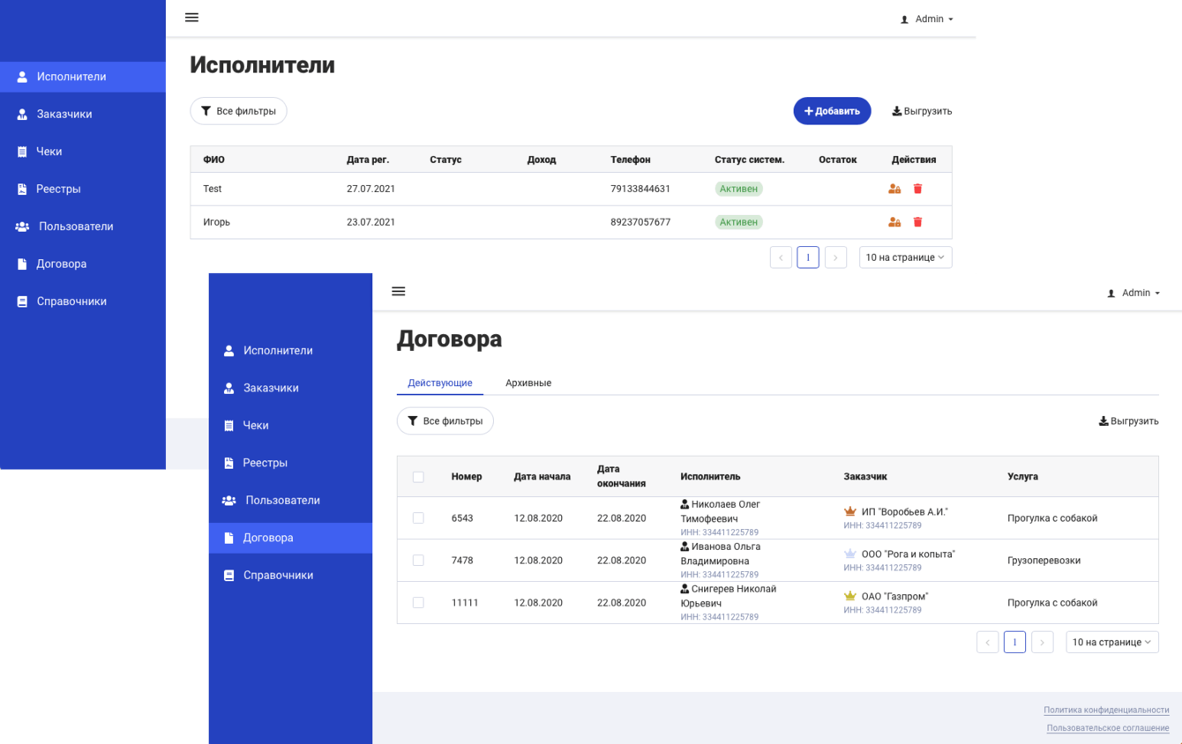Viewport: 1182px width, 744px height.
Task: Open Реестры in the Договора window sidebar
Action: coord(290,463)
